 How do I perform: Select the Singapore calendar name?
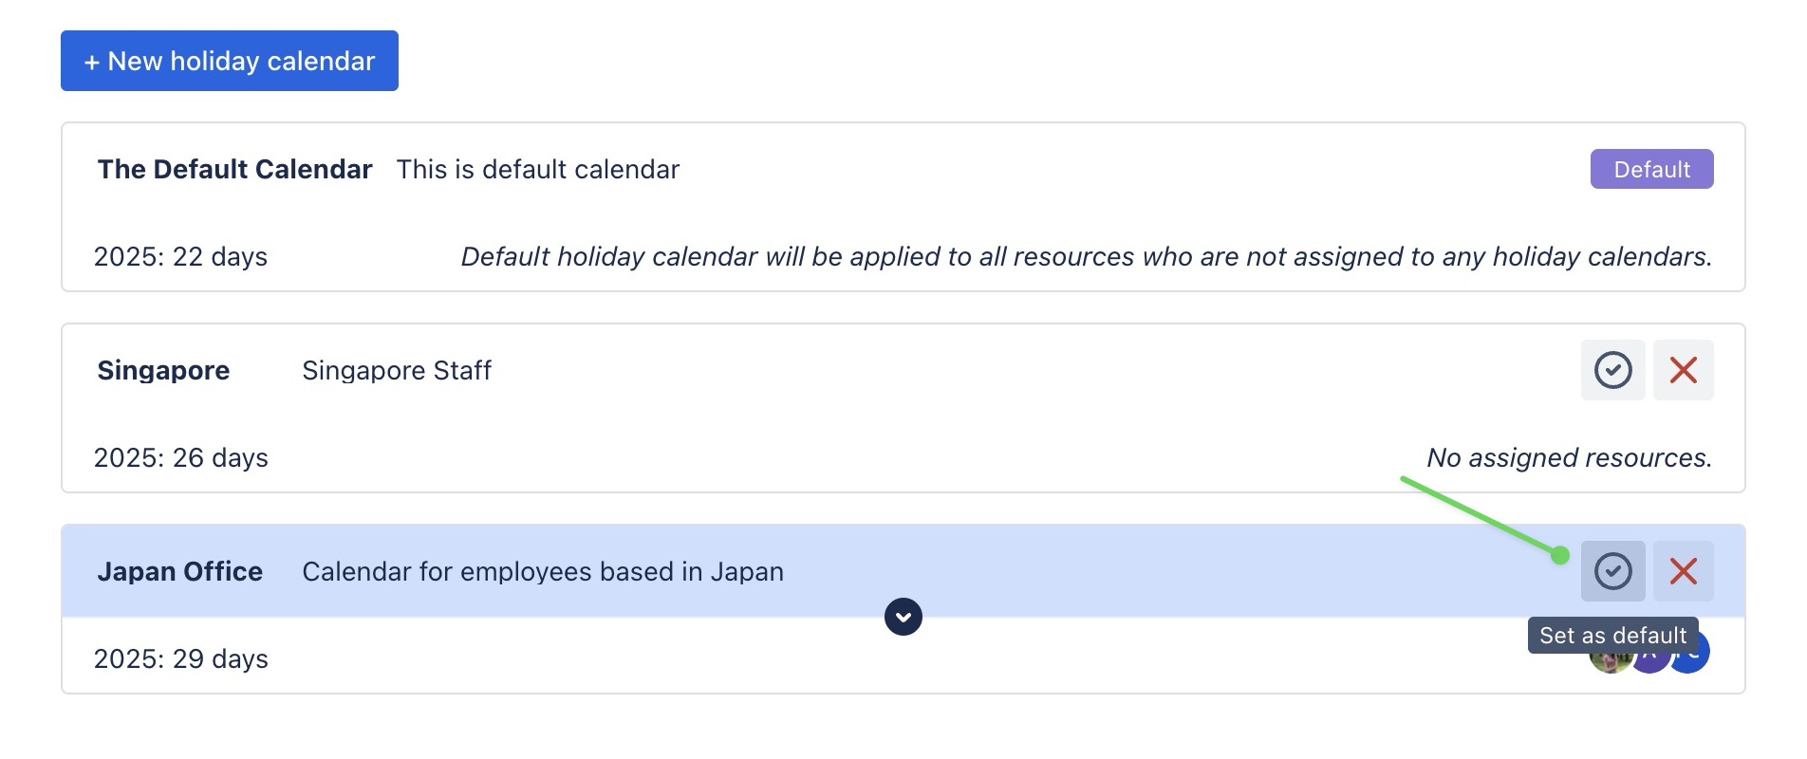(163, 370)
